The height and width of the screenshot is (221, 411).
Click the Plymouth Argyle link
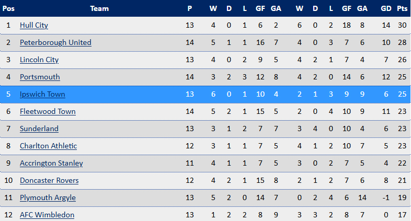(x=48, y=197)
